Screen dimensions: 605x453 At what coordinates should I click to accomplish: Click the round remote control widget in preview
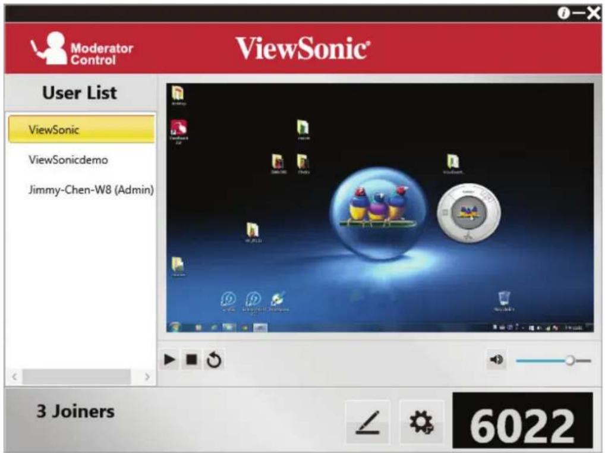tap(468, 212)
